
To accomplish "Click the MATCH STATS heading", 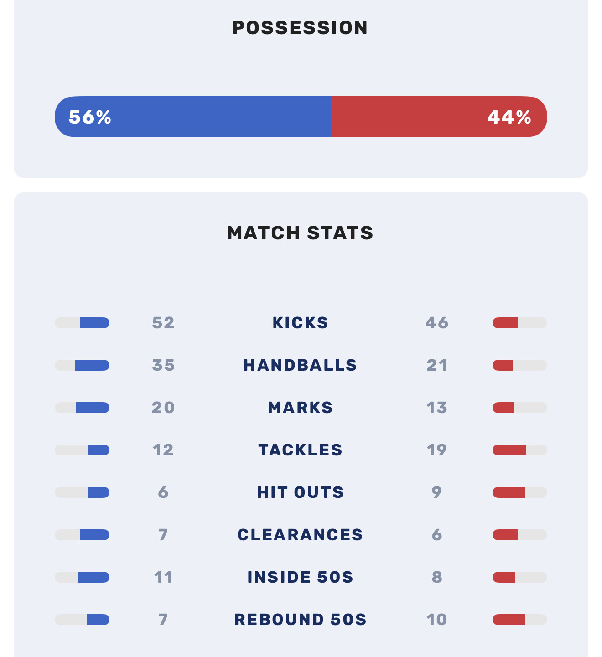I will pyautogui.click(x=300, y=233).
